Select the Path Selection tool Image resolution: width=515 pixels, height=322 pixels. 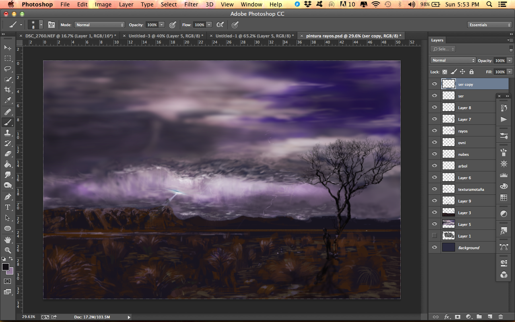(8, 218)
